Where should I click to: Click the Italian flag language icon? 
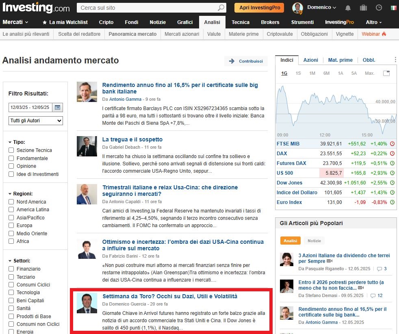(x=393, y=8)
